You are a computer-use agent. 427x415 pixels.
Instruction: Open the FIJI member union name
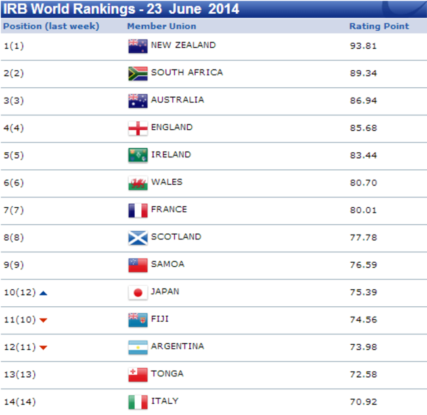(160, 319)
